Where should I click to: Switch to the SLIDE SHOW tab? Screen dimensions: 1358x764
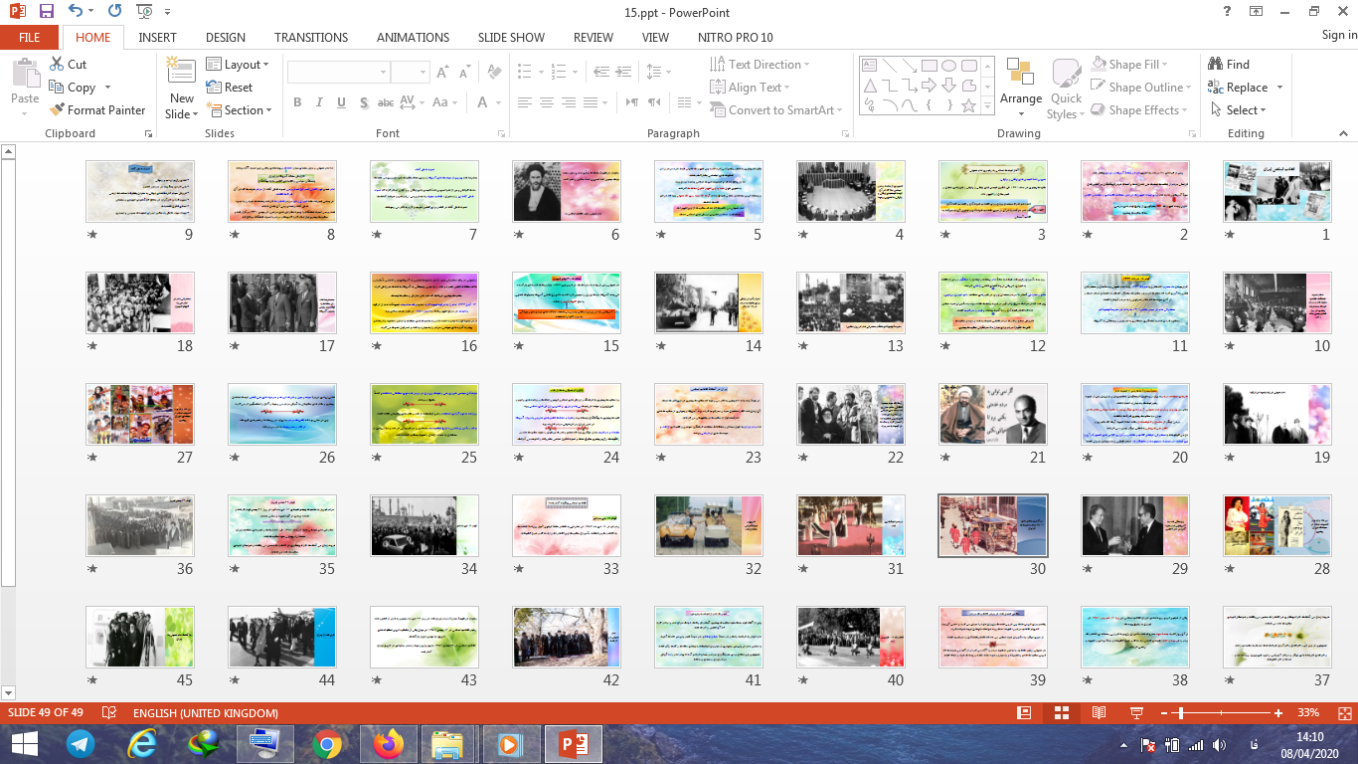[511, 37]
